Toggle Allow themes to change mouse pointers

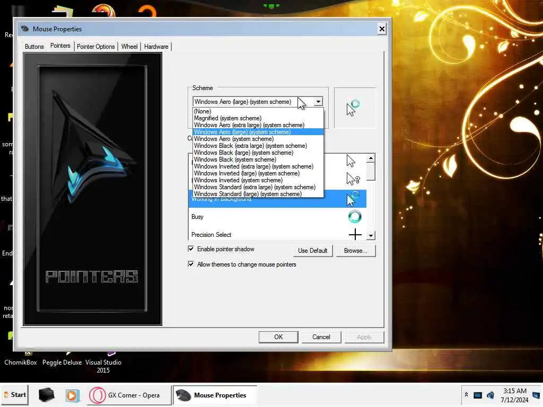(x=191, y=264)
